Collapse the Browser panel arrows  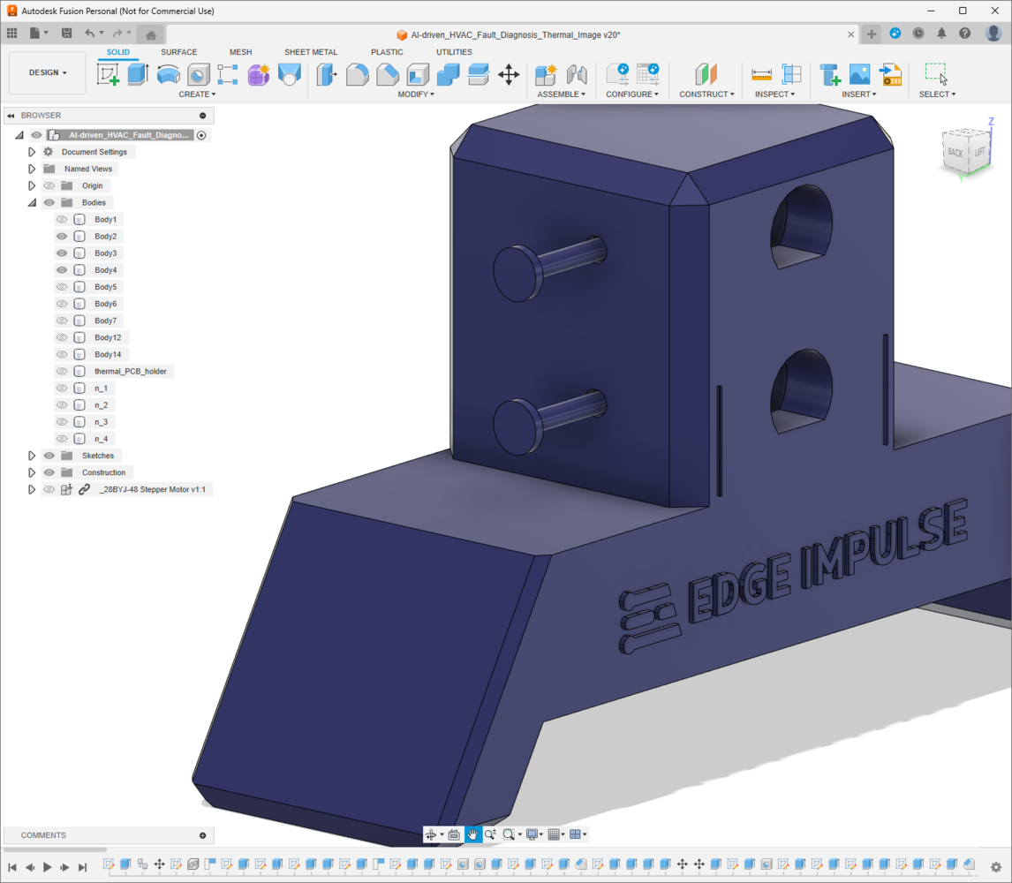click(x=11, y=116)
